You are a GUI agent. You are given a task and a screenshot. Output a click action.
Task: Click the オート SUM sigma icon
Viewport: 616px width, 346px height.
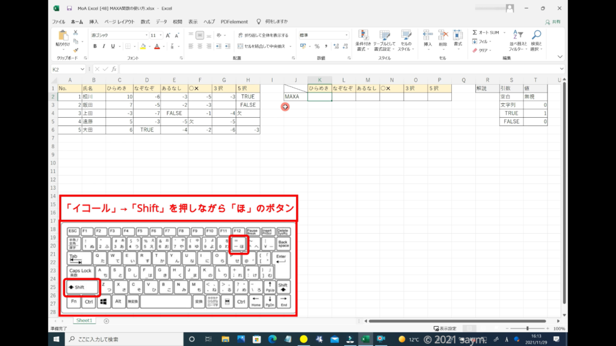click(x=475, y=32)
